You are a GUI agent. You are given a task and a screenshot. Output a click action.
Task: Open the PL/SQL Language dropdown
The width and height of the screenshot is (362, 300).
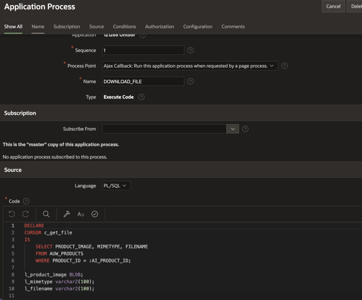116,186
